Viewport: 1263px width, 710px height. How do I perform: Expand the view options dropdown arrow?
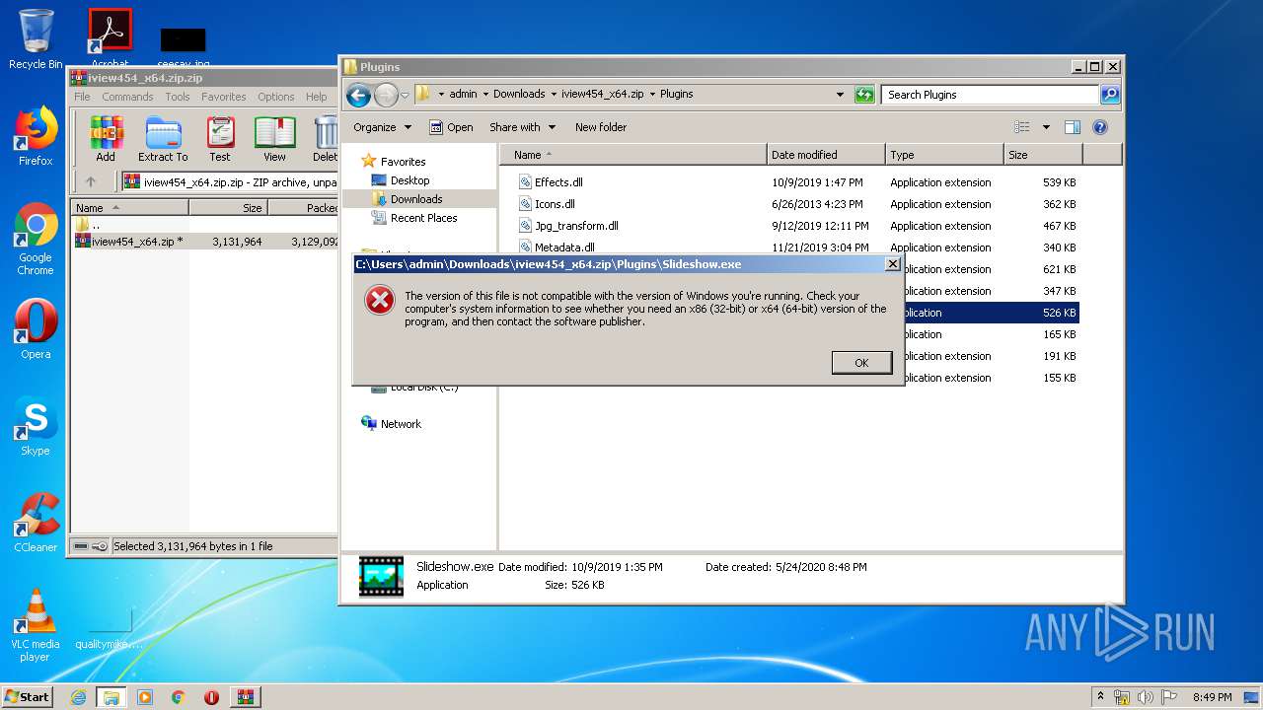[x=1046, y=127]
